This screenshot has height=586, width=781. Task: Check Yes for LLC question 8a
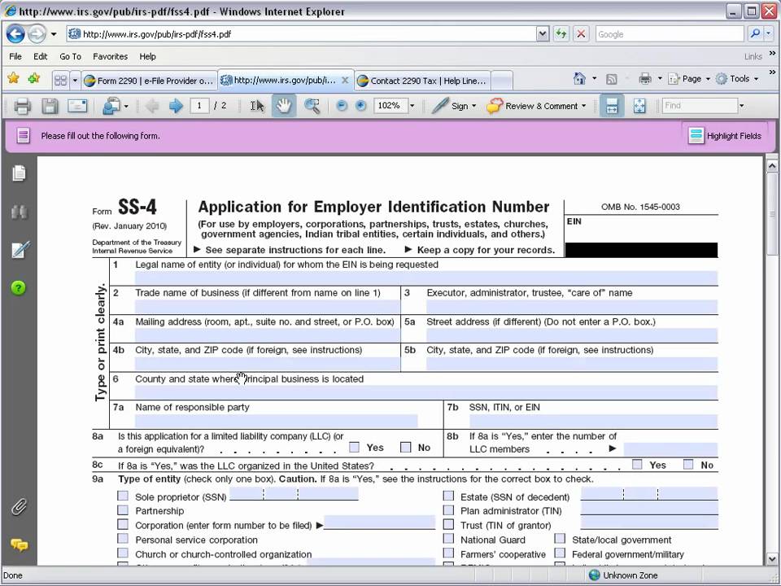tap(354, 447)
